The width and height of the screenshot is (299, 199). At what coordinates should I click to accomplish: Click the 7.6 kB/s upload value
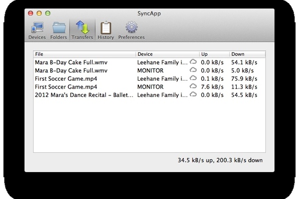click(x=212, y=87)
